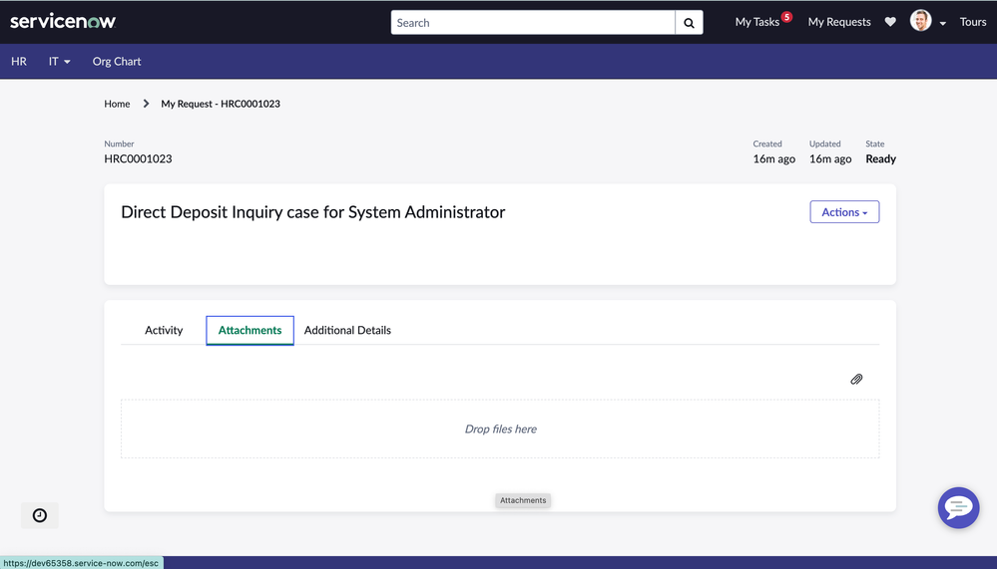Screen dimensions: 997x569
Task: Open the Actions dropdown button
Action: click(844, 212)
